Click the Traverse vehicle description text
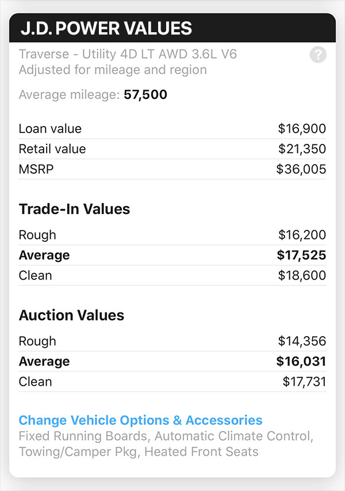 [x=128, y=54]
